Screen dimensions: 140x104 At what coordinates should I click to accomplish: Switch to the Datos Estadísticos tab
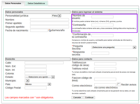[x=36, y=3]
